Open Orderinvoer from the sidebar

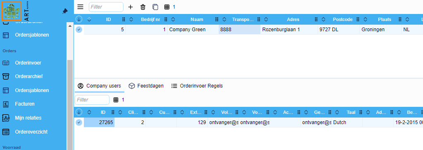tap(28, 63)
